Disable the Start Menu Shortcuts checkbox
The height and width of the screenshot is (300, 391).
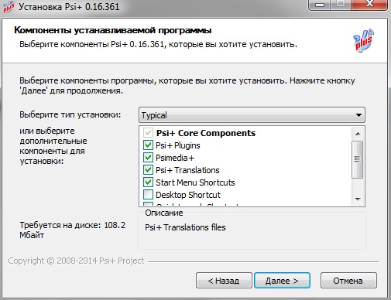148,182
